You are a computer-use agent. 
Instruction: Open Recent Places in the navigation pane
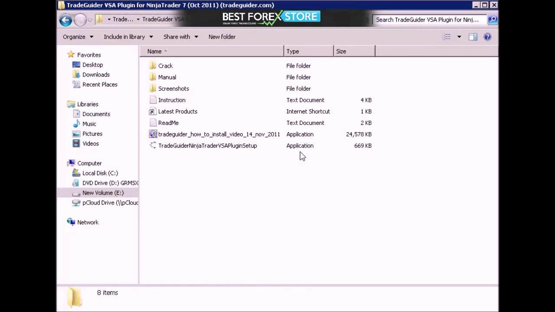point(100,84)
